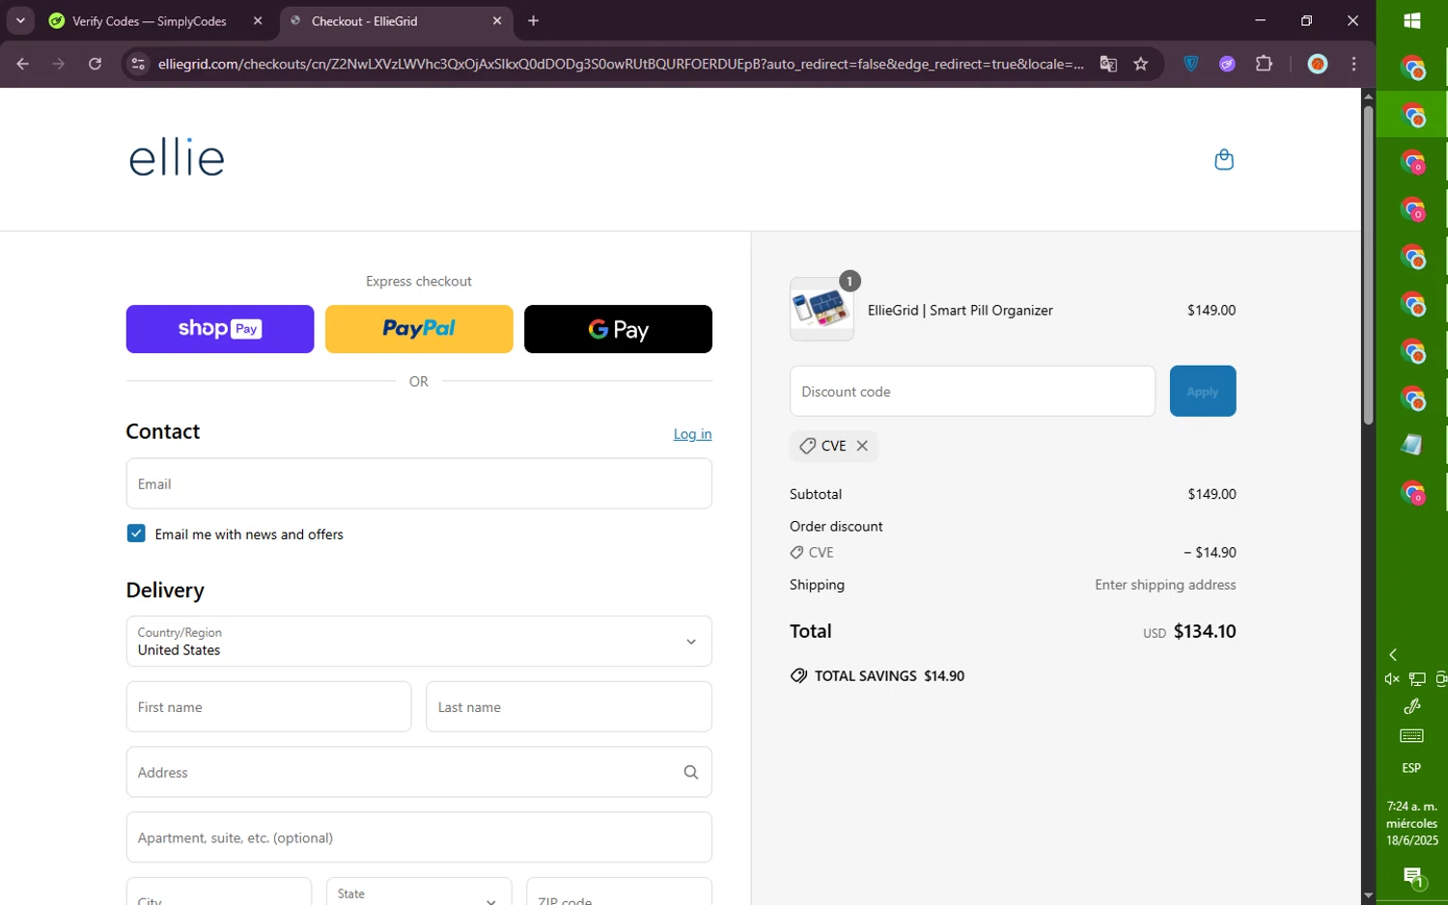1448x905 pixels.
Task: Close the Checkout EllieGrid tab
Action: point(497,21)
